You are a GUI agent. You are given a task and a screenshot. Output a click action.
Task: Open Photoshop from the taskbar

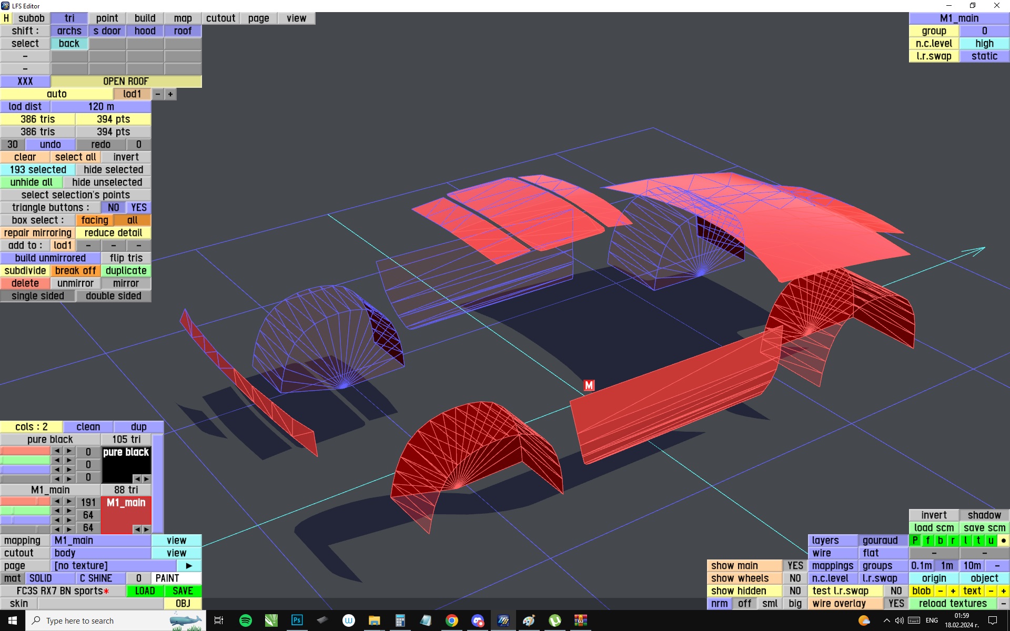click(x=297, y=620)
